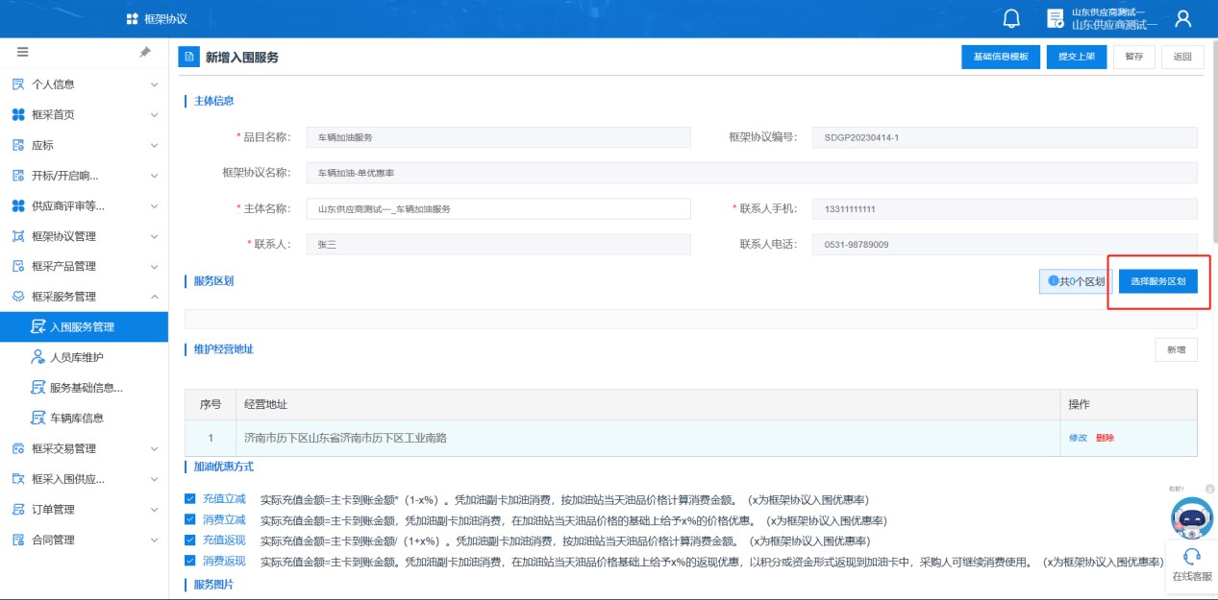This screenshot has width=1218, height=600.
Task: Open 车辆库信息 menu item
Action: coord(85,418)
